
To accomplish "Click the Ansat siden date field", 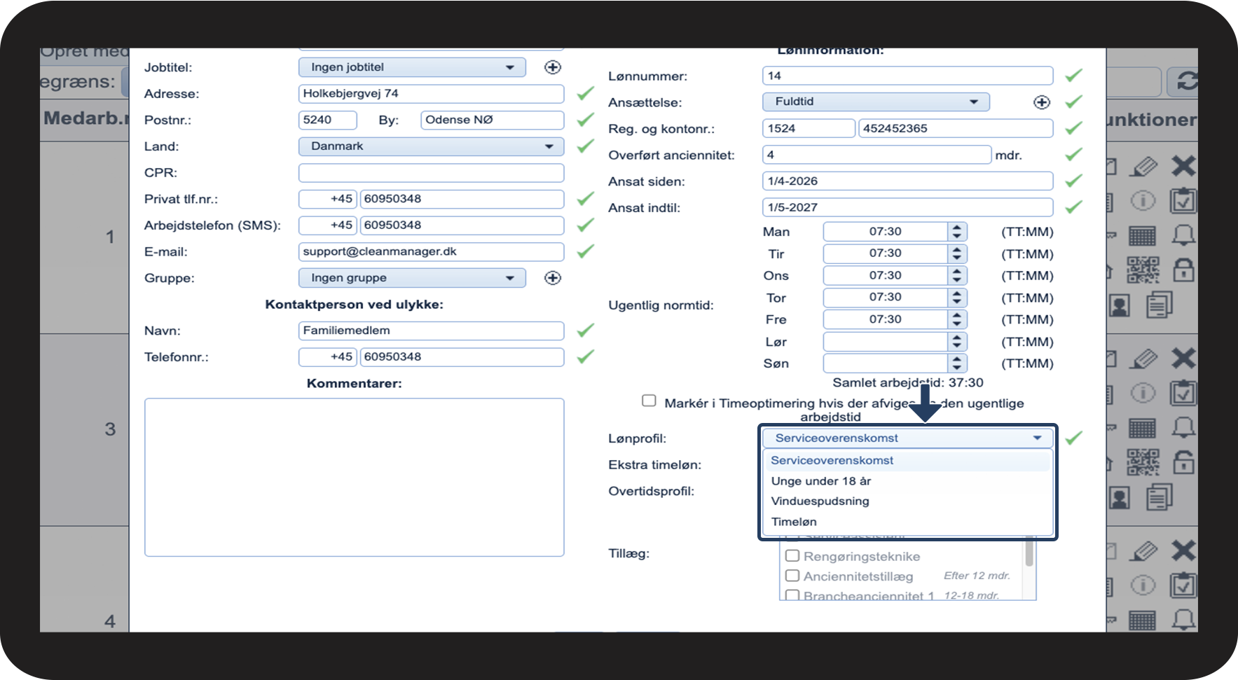I will [907, 181].
